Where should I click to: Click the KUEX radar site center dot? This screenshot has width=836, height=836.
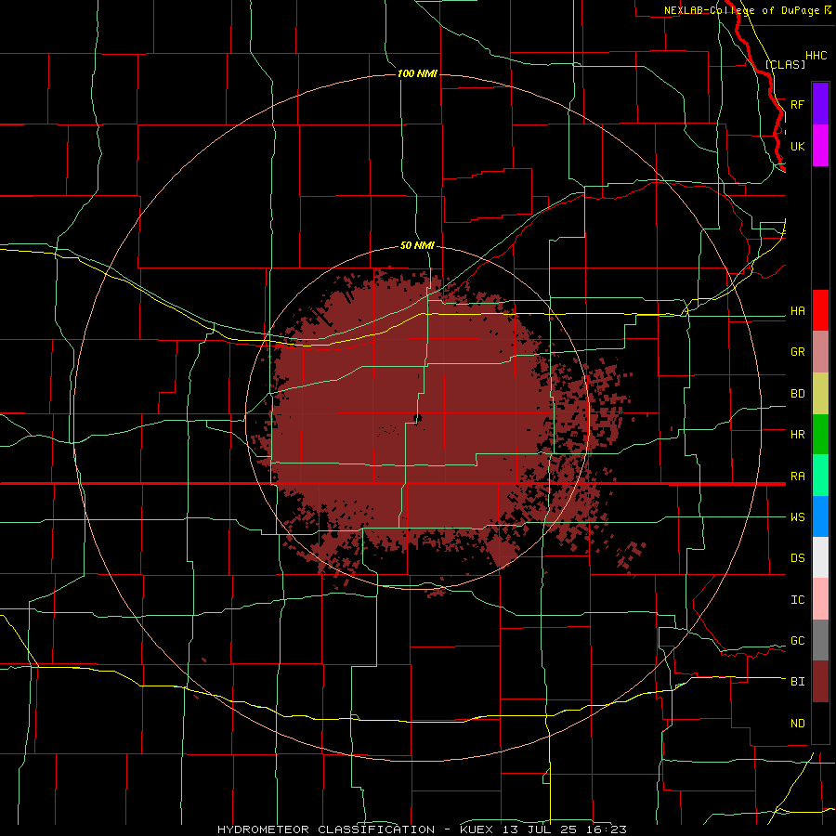tap(417, 419)
